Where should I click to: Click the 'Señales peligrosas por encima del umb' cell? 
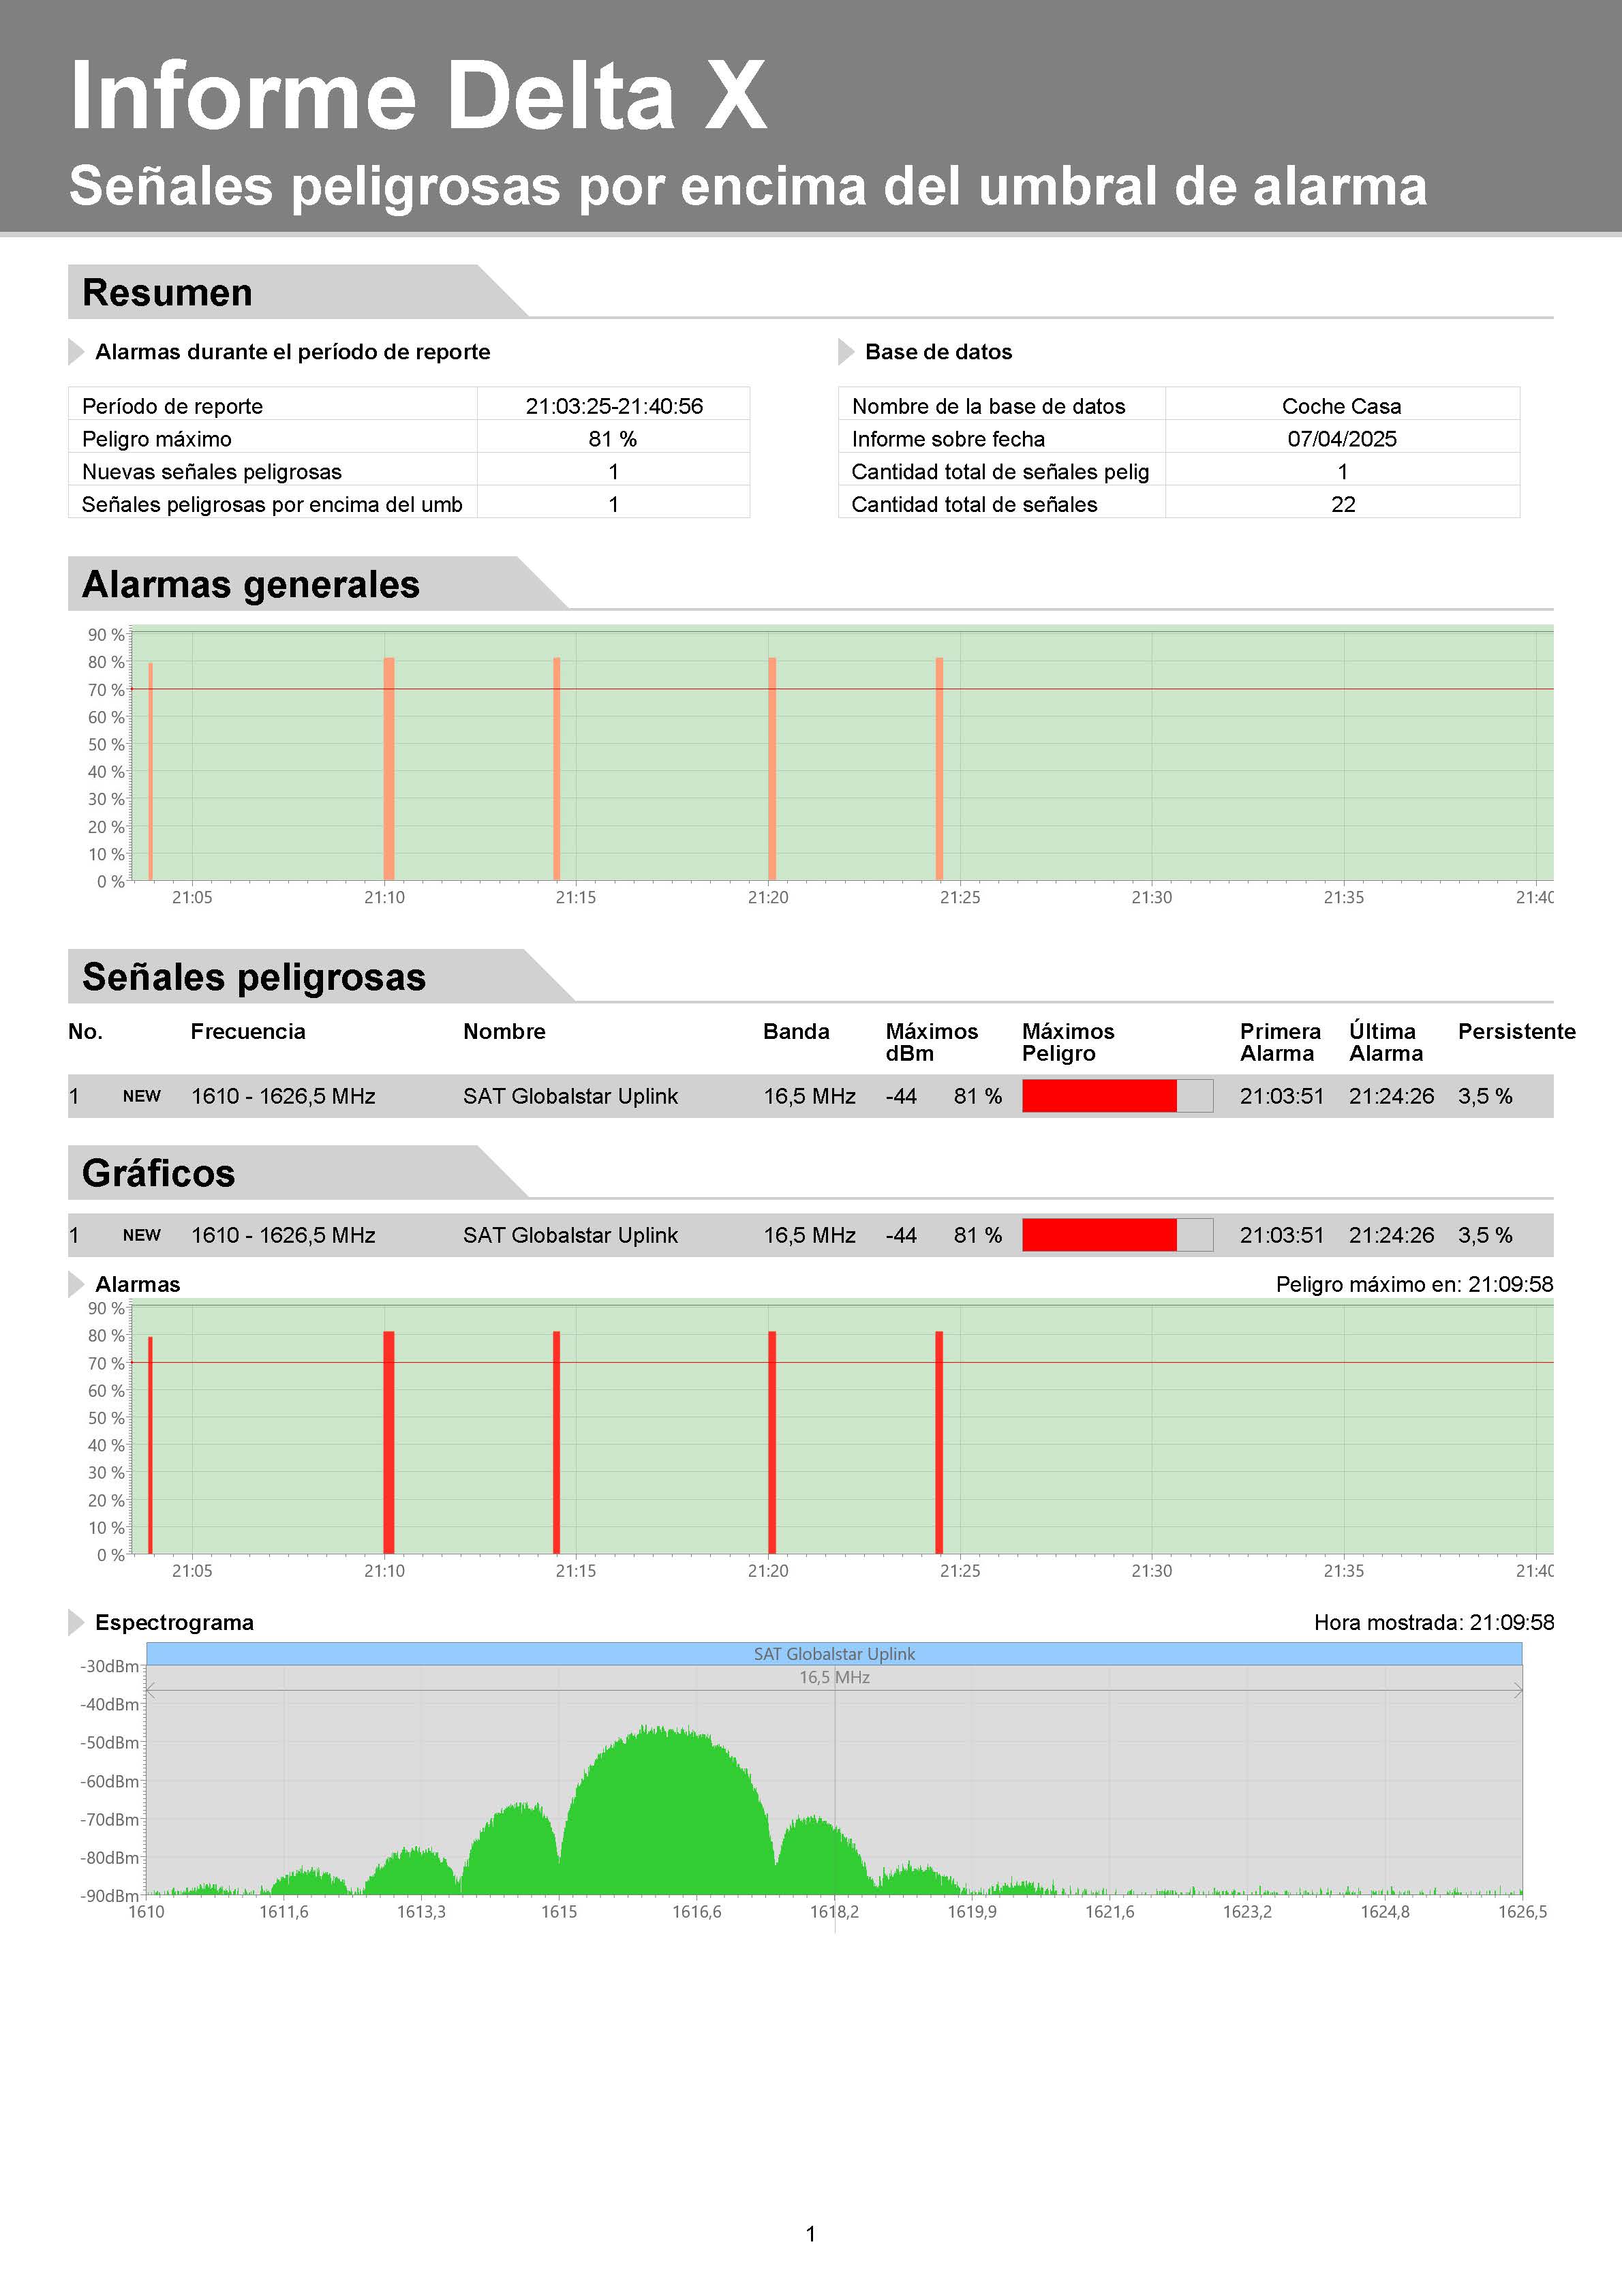(x=272, y=503)
